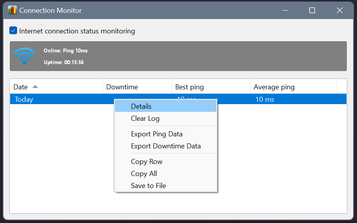Screen dimensions: 357x223
Task: Select the Today row in the log list
Action: pos(24,99)
